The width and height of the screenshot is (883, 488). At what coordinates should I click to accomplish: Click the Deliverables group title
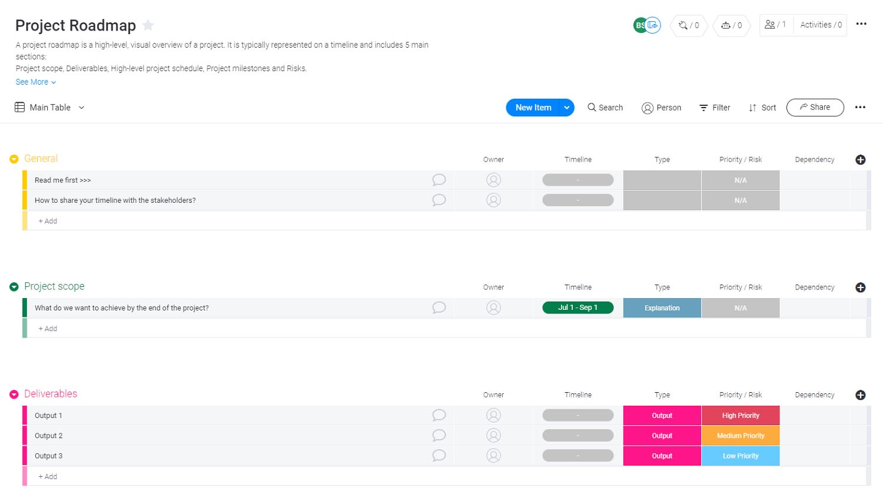click(x=51, y=394)
